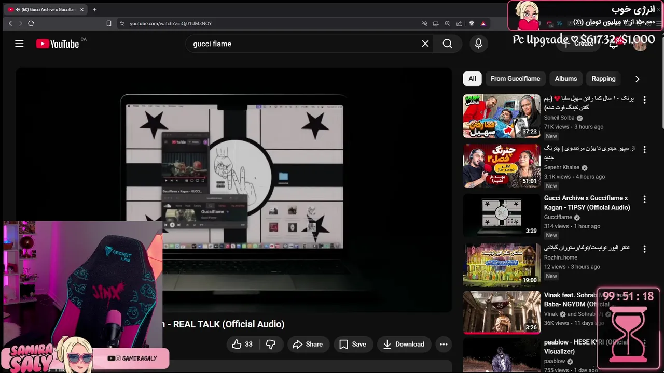Click the REAL TALK (Official Audio) title
The image size is (664, 373).
[x=229, y=324]
